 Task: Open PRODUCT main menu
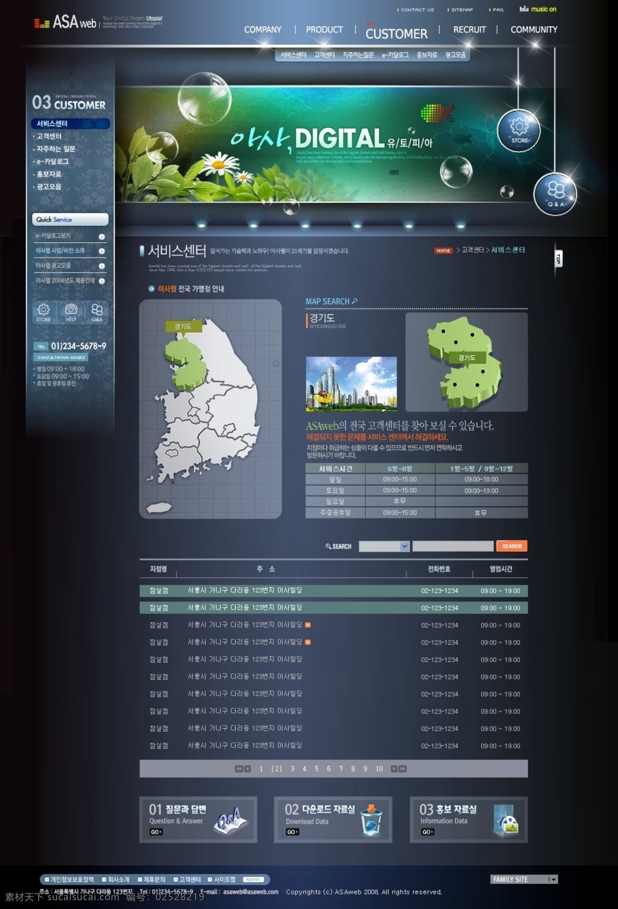pos(324,30)
